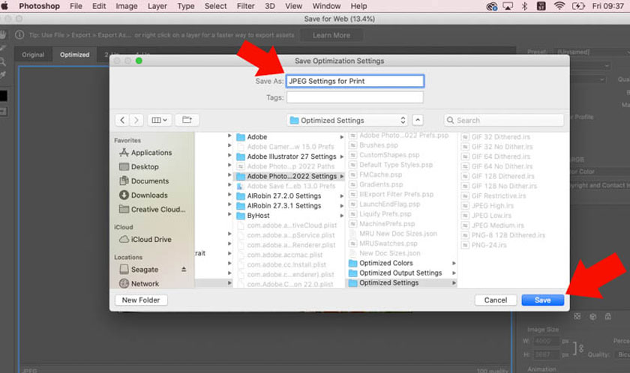The image size is (630, 373).
Task: Open Downloads from the sidebar
Action: 148,195
